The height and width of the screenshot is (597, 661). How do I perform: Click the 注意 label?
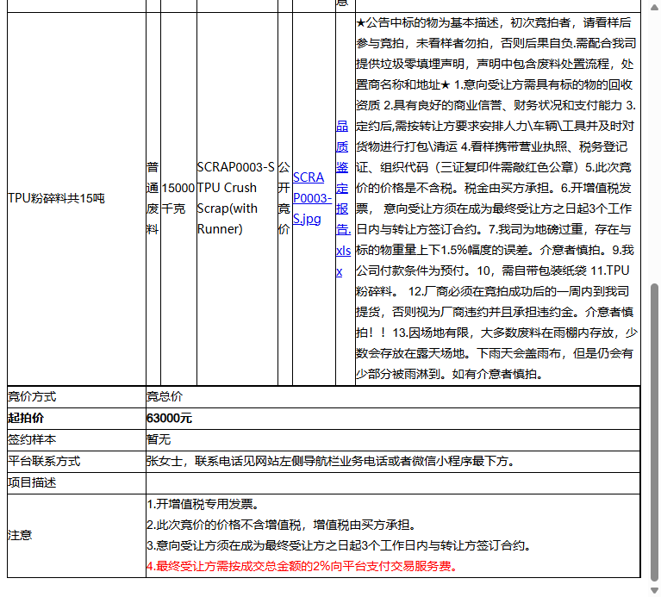[20, 535]
